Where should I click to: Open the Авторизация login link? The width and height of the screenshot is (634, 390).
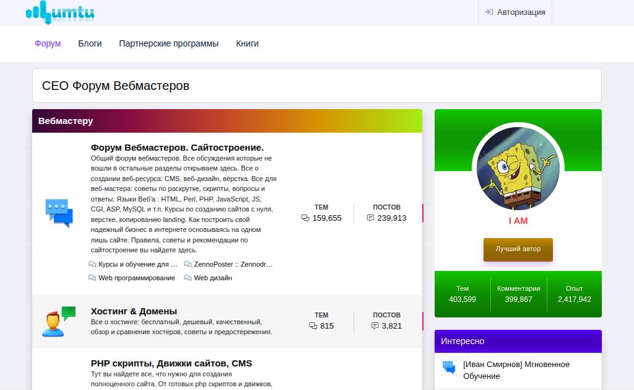pos(515,12)
